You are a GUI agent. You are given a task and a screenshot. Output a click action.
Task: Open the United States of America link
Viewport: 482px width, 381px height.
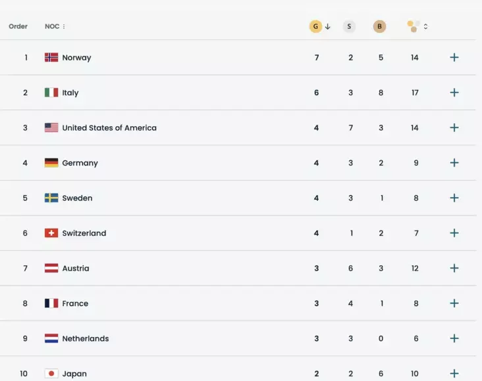point(109,127)
